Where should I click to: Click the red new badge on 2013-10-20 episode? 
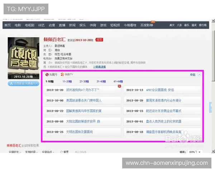[x=119, y=86]
